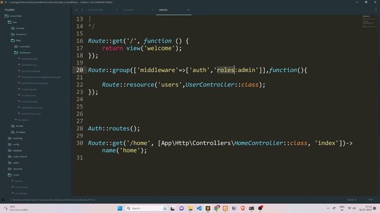Click 'users' string on line 22
Screen dimensions: 380x213
point(170,85)
